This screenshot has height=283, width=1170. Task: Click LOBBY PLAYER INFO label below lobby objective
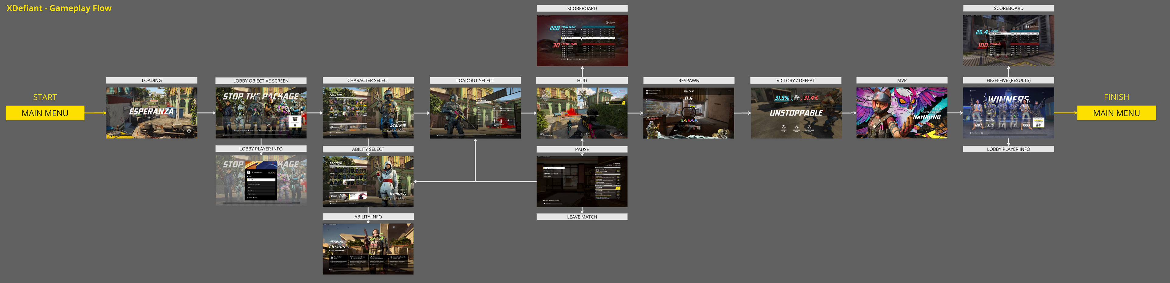[261, 149]
